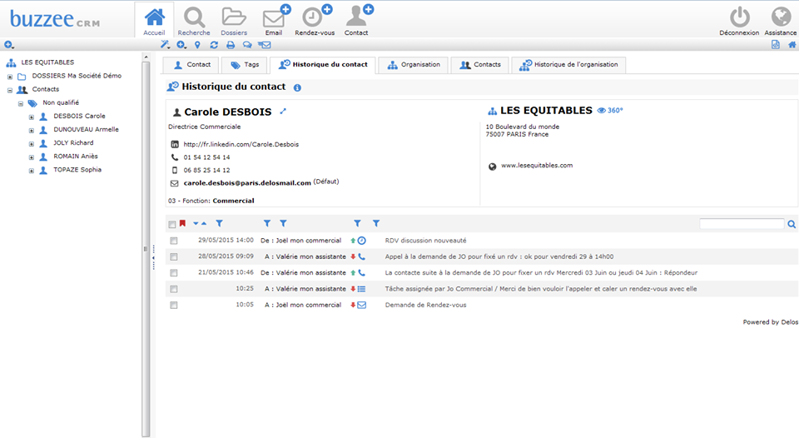Check the 28/05/2015 09:09 row checkbox
The image size is (799, 438).
click(x=174, y=257)
